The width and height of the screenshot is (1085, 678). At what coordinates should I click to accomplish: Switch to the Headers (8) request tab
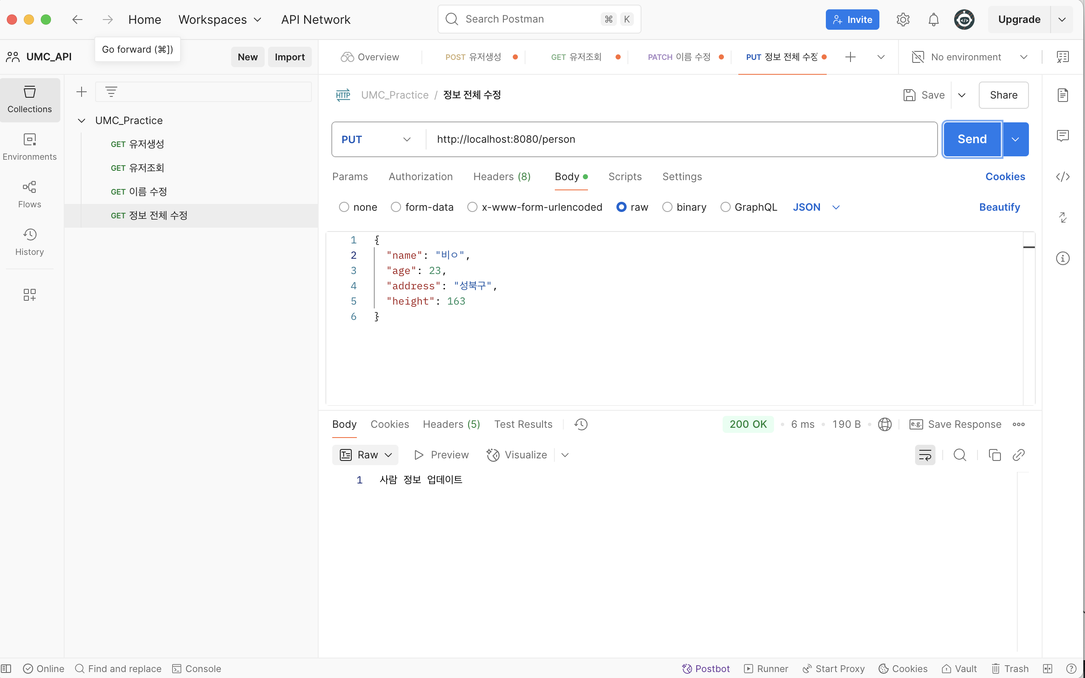pyautogui.click(x=502, y=177)
